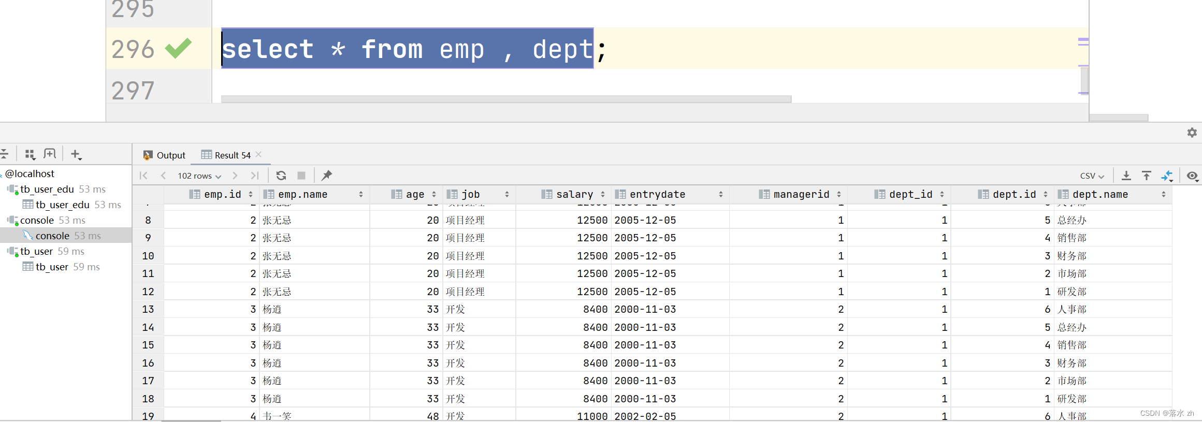Select @localhost tree node

click(30, 173)
